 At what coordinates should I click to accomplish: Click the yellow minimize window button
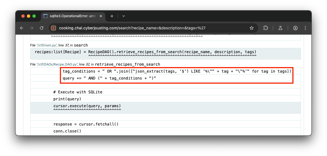pyautogui.click(x=29, y=16)
